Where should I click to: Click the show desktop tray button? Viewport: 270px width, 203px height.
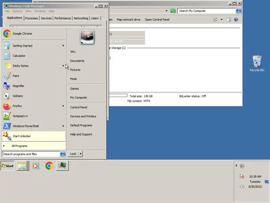pos(267,182)
